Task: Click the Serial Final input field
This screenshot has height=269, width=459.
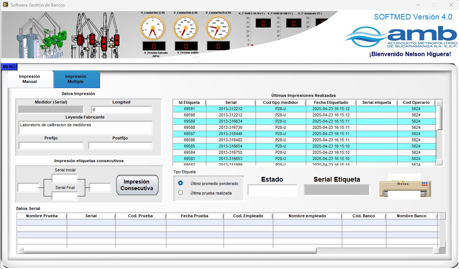Action: pyautogui.click(x=65, y=196)
